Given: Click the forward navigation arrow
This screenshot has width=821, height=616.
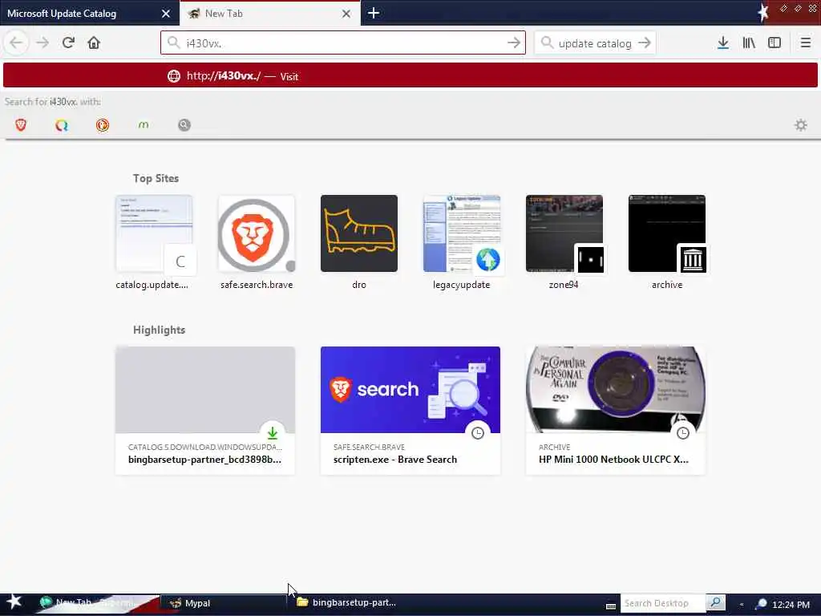Looking at the screenshot, I should pos(42,43).
